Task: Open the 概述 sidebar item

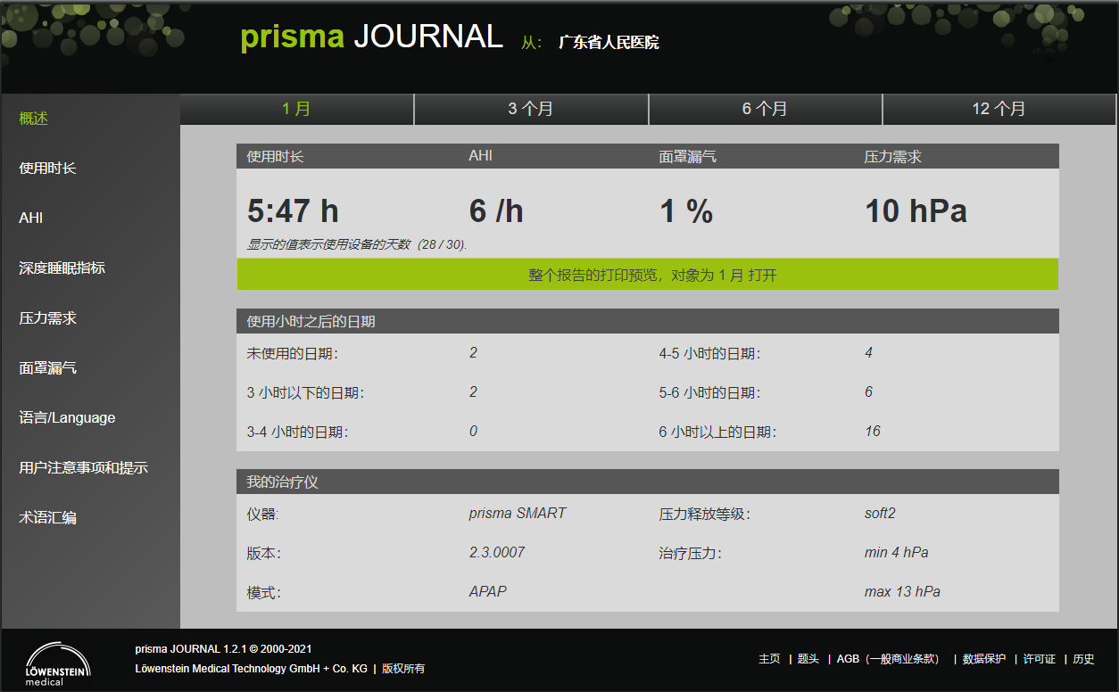Action: point(34,119)
